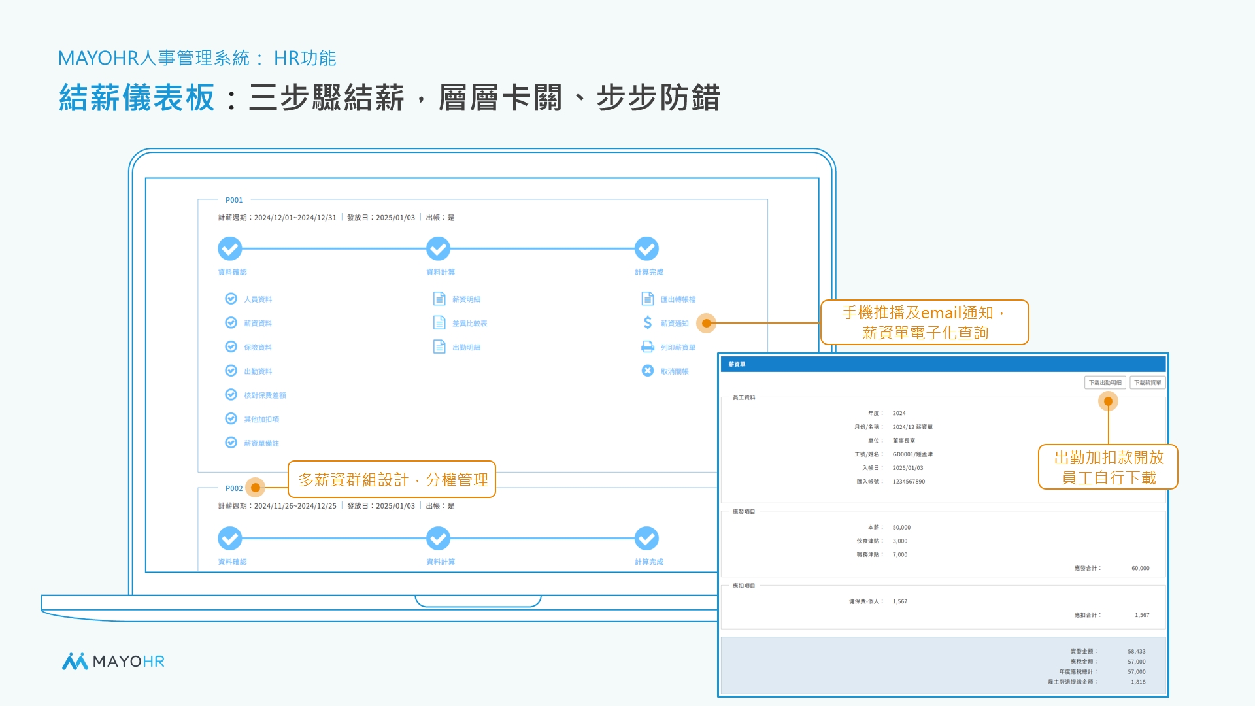Click P002's 計算完成 step circle
The height and width of the screenshot is (706, 1255).
tap(646, 539)
